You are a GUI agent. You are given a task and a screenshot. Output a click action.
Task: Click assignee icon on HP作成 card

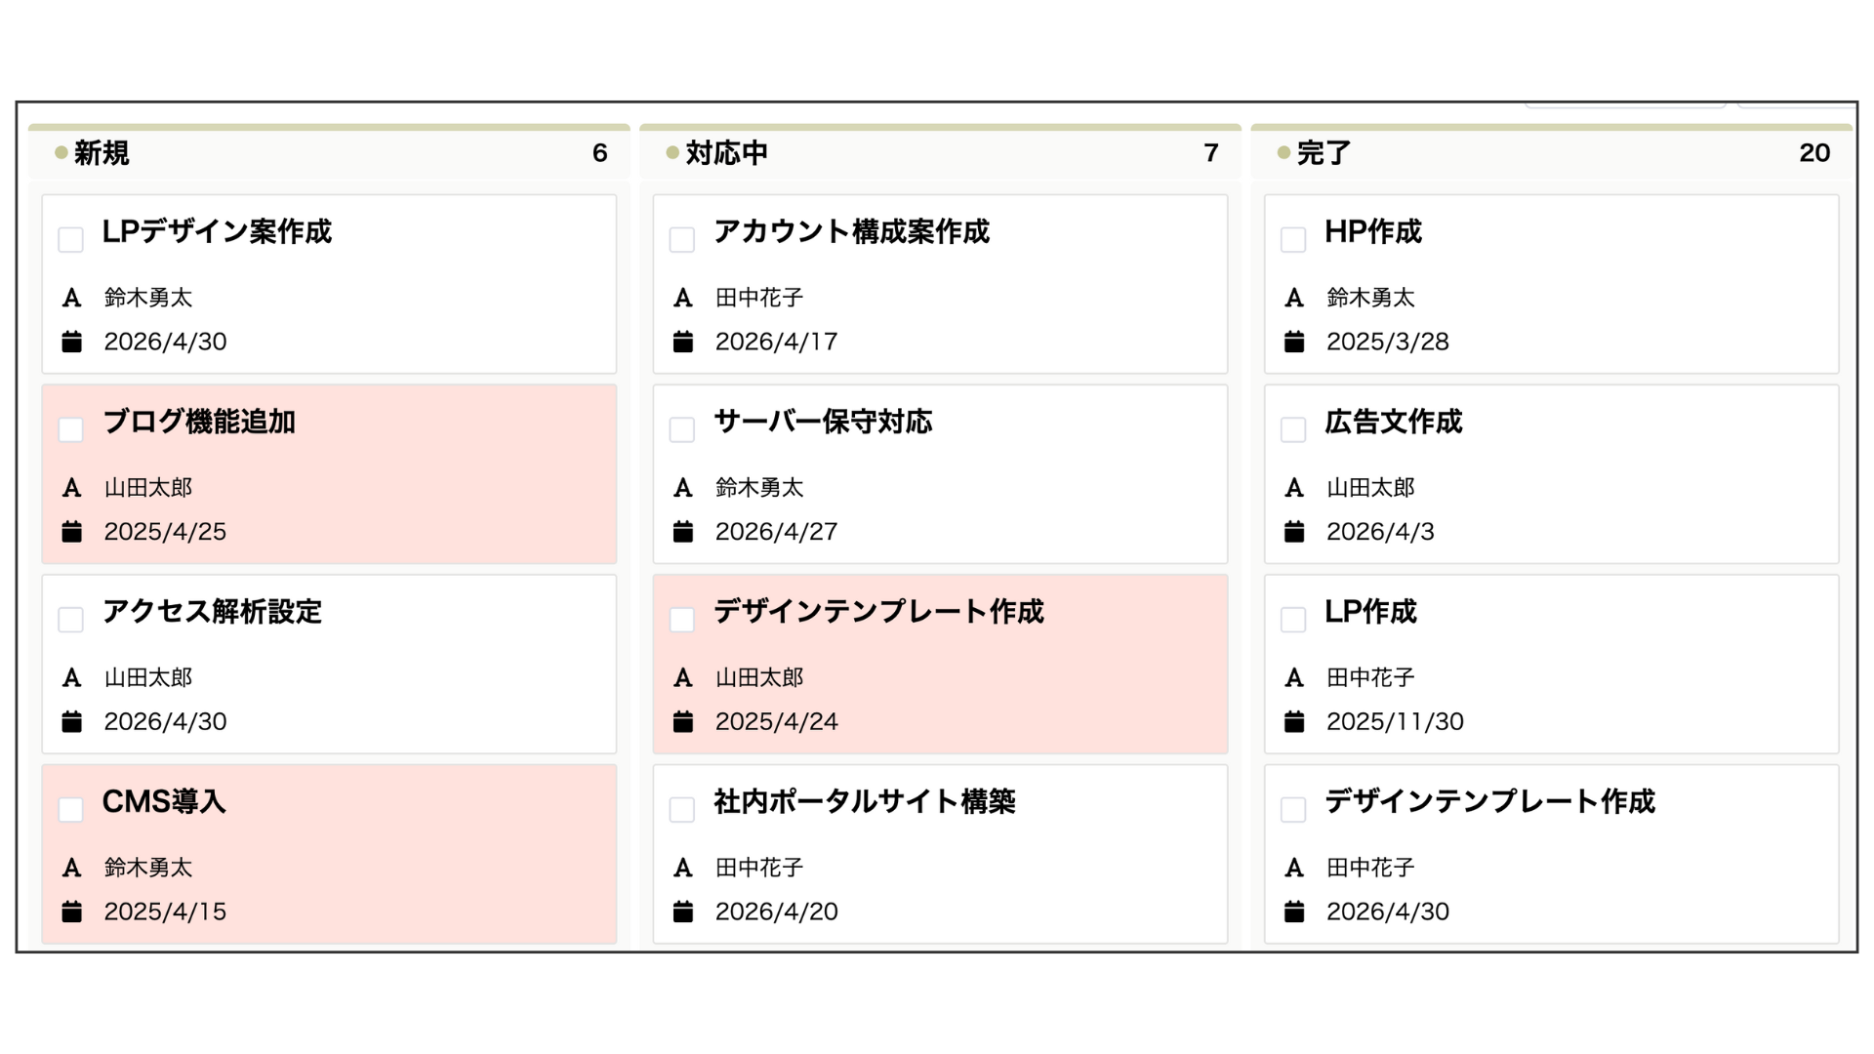pyautogui.click(x=1293, y=298)
